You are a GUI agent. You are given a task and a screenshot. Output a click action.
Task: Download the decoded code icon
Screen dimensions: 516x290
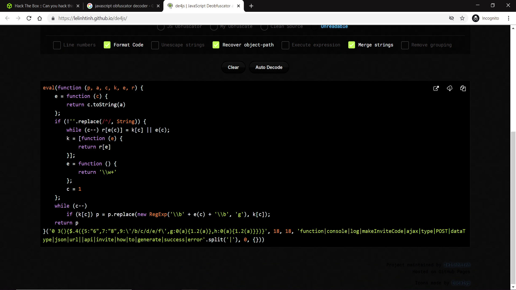pyautogui.click(x=450, y=88)
